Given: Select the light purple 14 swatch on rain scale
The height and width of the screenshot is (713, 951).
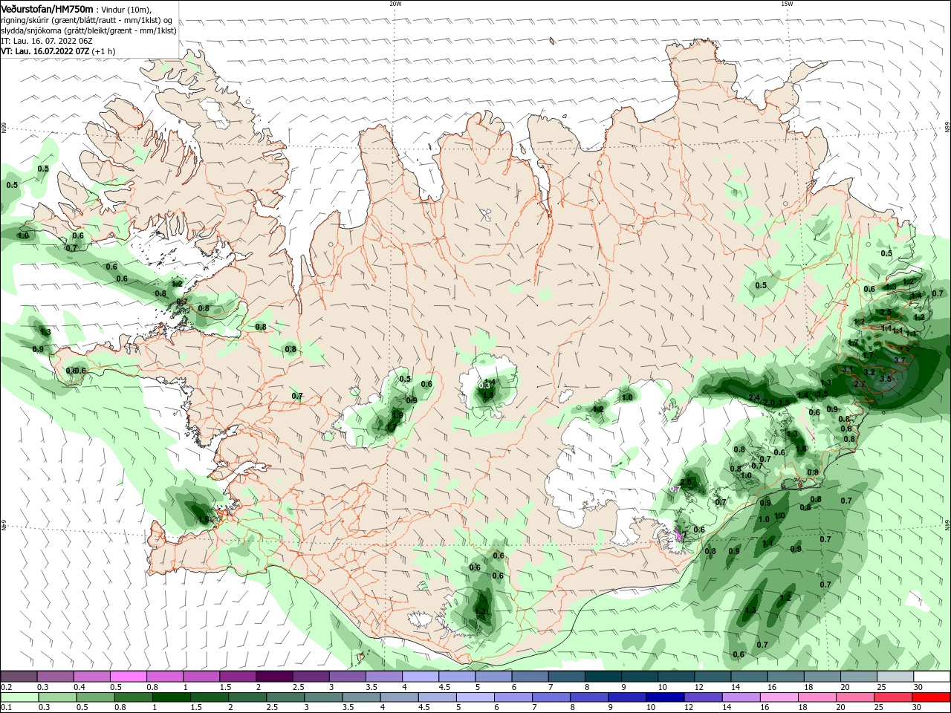Looking at the screenshot, I should (x=740, y=697).
